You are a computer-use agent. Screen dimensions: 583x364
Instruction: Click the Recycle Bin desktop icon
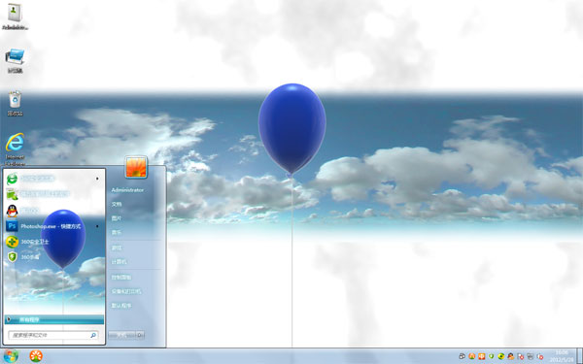[15, 103]
